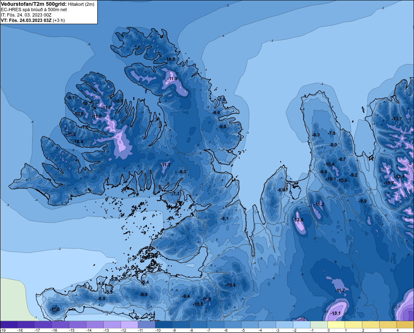The height and width of the screenshot is (333, 414).
Task: Click the -12.4 temperature value on the map
Action: click(399, 177)
